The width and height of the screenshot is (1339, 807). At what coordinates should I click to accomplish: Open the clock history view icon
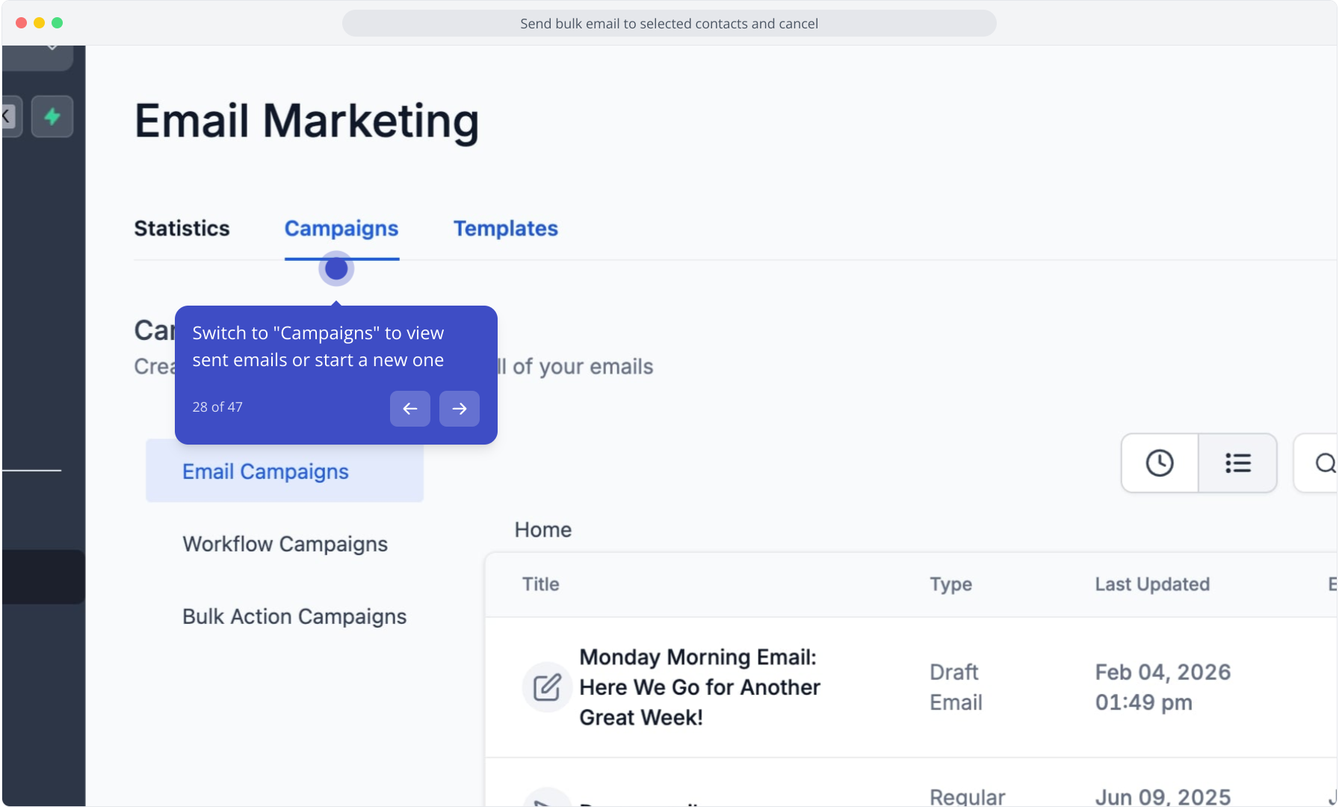click(1160, 463)
